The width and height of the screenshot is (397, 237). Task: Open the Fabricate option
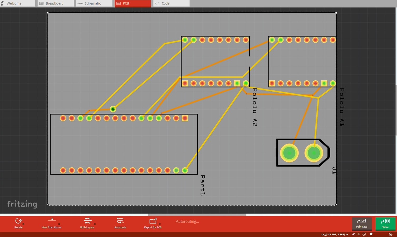(362, 223)
